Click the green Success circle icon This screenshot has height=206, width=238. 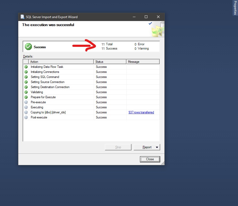coord(28,46)
